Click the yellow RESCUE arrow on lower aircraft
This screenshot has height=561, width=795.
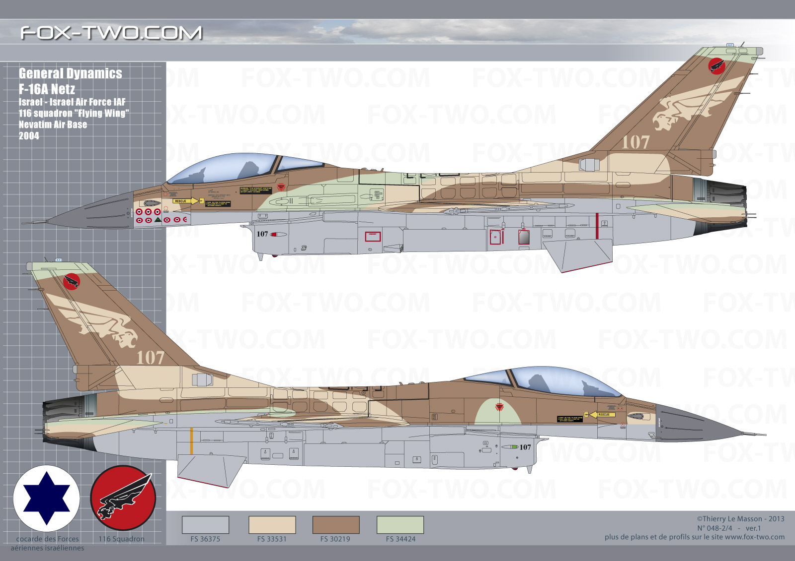click(602, 414)
